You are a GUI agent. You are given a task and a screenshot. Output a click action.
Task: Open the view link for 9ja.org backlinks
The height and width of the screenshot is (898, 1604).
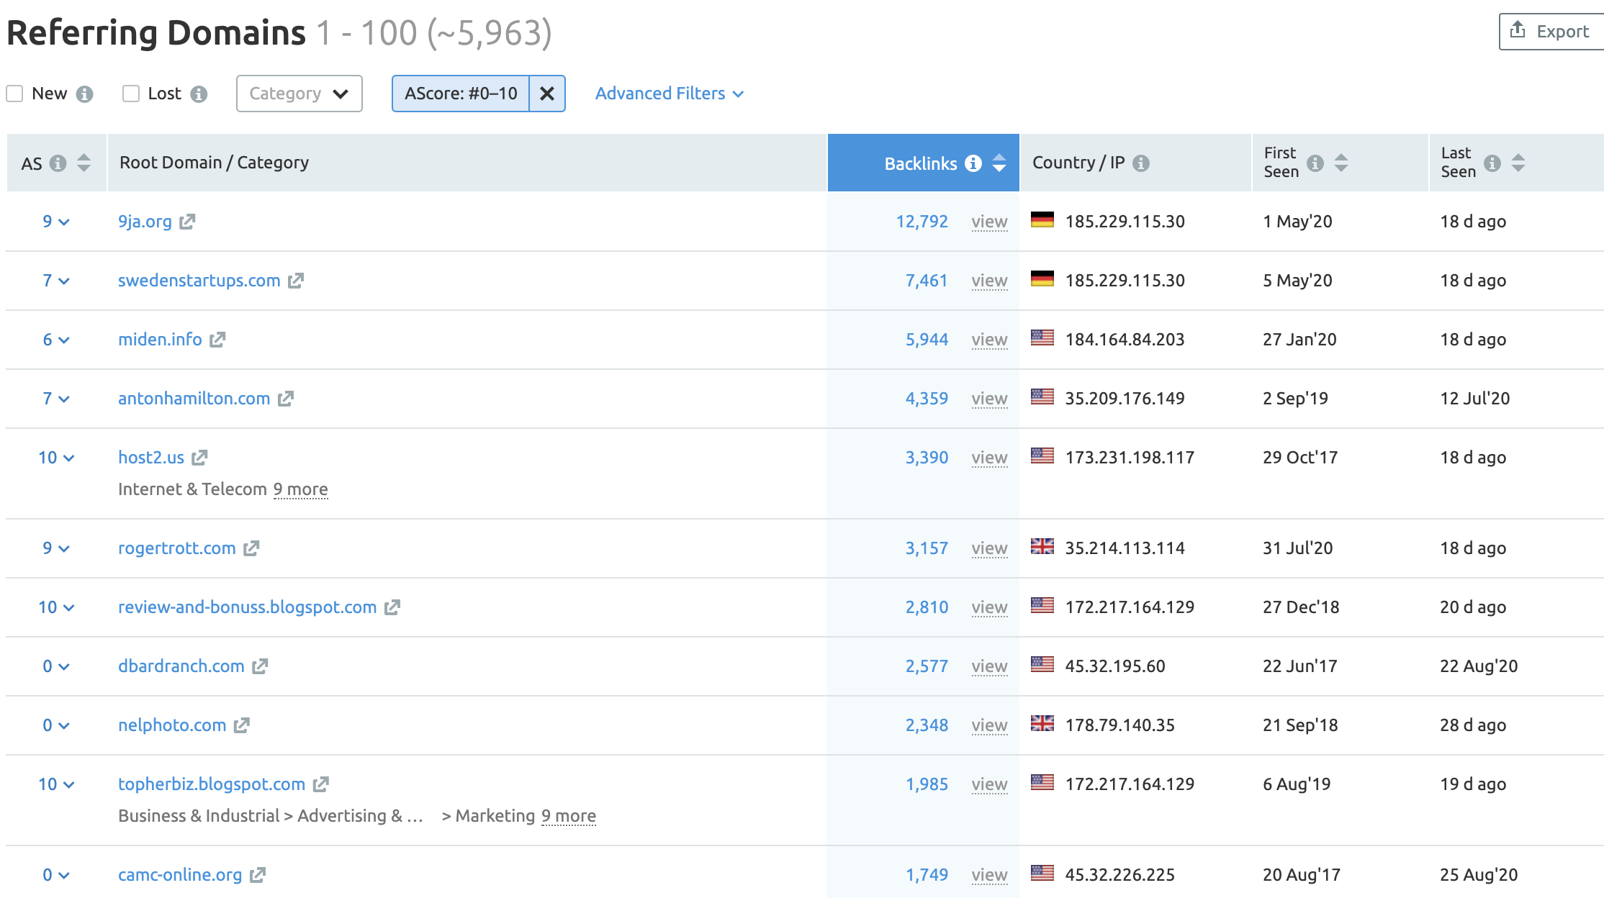click(989, 222)
